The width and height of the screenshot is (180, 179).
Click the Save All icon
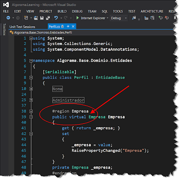coord(48,18)
